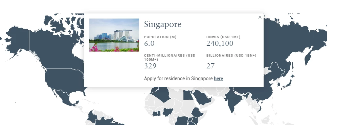Click the billionaires count value 27

(x=210, y=66)
